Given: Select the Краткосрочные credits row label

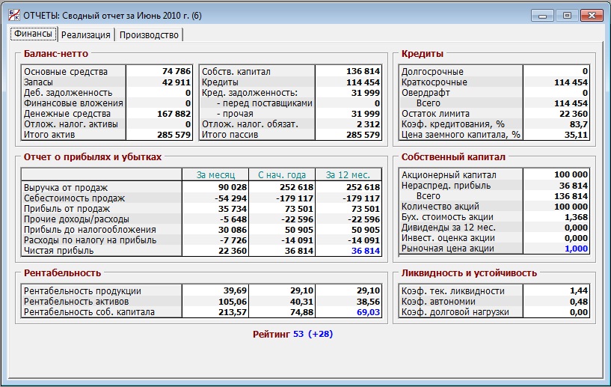Looking at the screenshot, I should click(434, 82).
